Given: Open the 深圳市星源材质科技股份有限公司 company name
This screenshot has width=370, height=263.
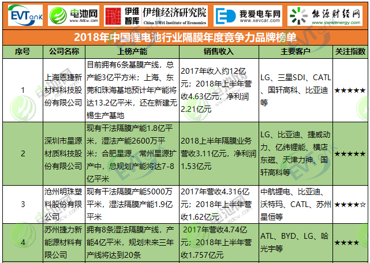Looking at the screenshot, I should pos(63,153).
